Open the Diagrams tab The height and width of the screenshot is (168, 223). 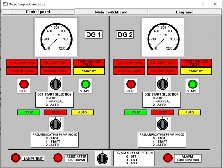pyautogui.click(x=185, y=12)
